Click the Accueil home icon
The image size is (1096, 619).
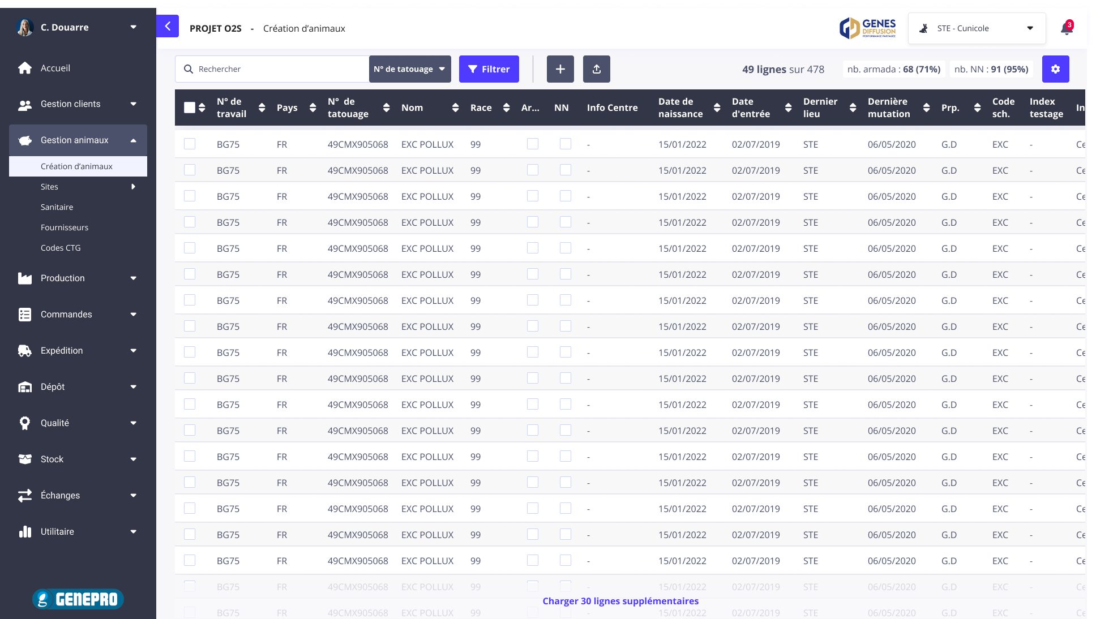pyautogui.click(x=25, y=68)
